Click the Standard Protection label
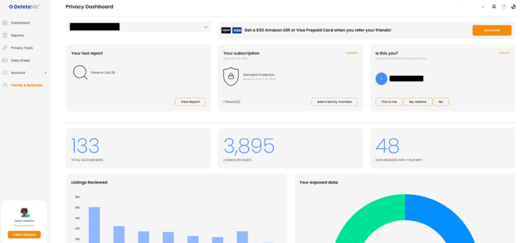This screenshot has height=243, width=529. [259, 75]
